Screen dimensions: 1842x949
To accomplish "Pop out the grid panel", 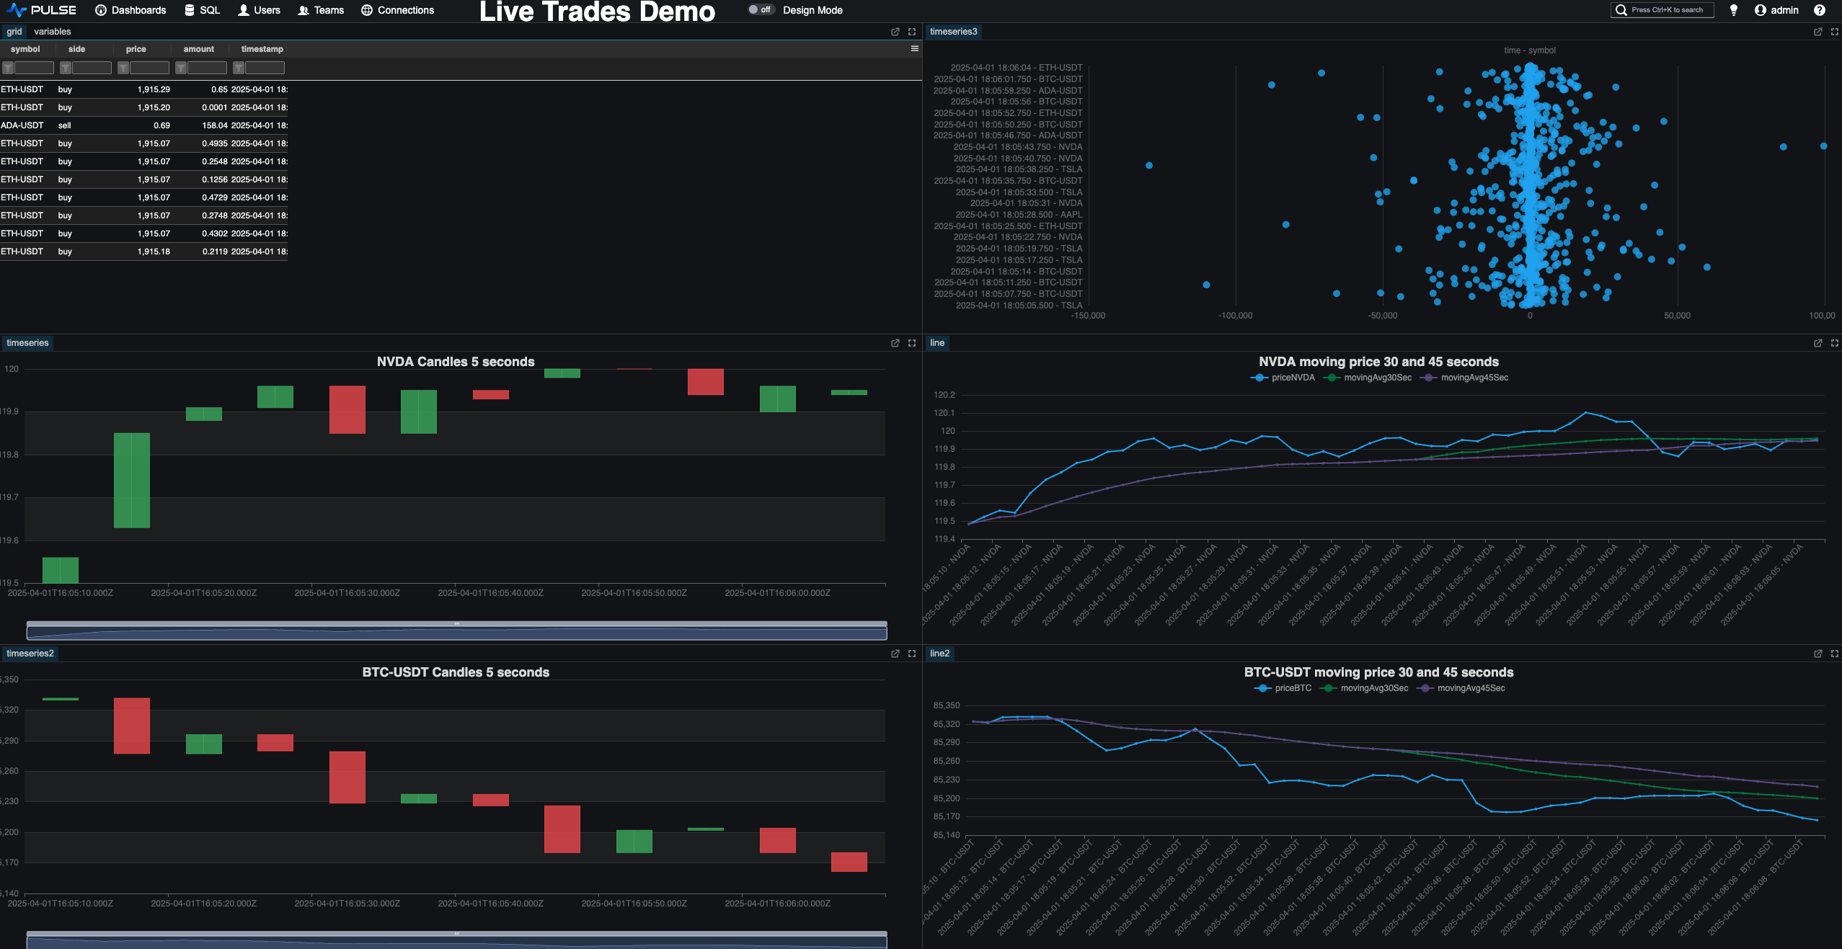I will (895, 32).
